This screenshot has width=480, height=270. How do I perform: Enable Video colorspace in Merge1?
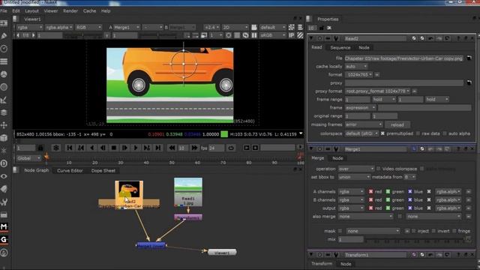pos(378,169)
